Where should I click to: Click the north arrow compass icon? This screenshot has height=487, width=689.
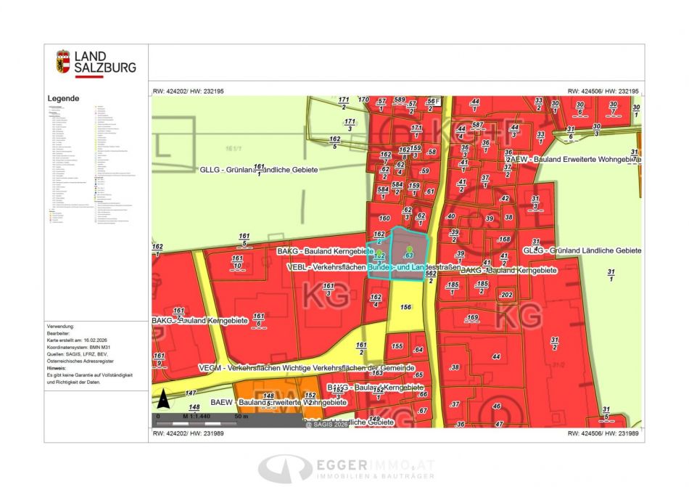point(164,398)
